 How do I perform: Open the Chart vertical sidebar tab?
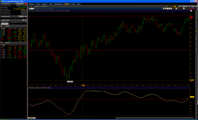(196, 31)
